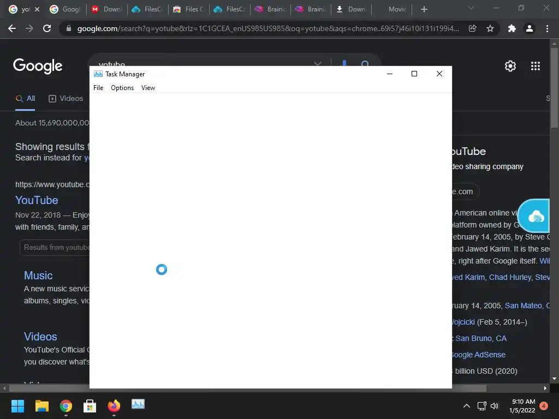Screen dimensions: 559x419
Task: Open the Google apps grid
Action: coord(536,66)
